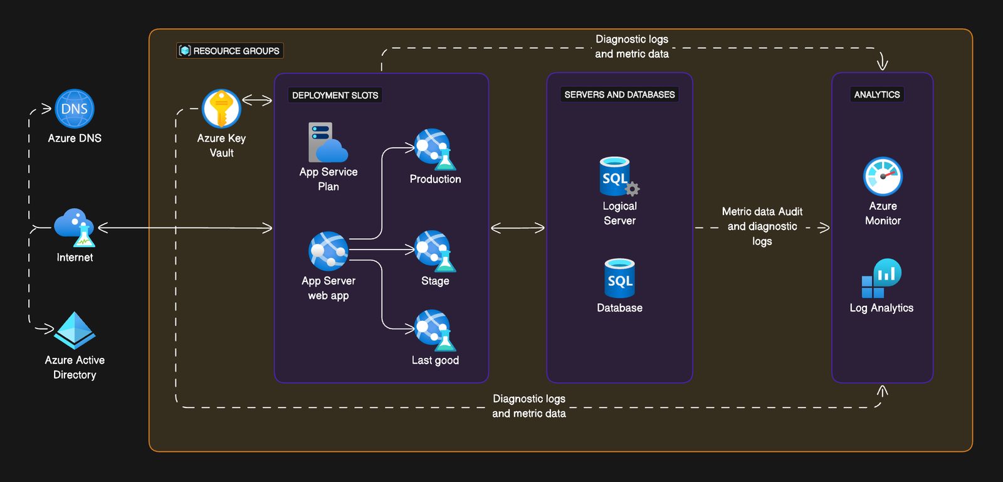The image size is (1003, 482).
Task: Click the 'Azure Monitor' text label
Action: (883, 213)
